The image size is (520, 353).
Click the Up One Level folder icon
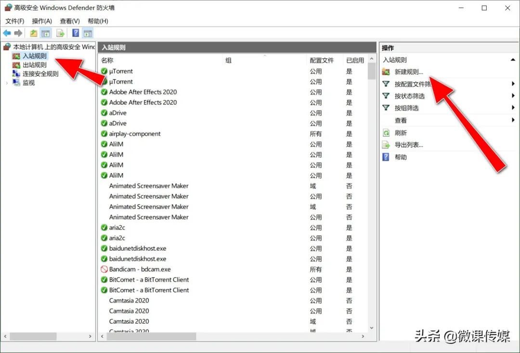click(34, 33)
